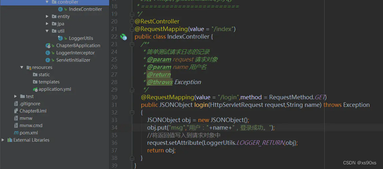Select the mvnw.cmd file
This screenshot has width=383, height=169.
31,126
